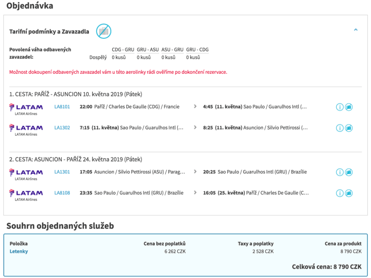Image resolution: width=371 pixels, height=278 pixels.
Task: Expand the arrow on the LA8108 flight row
Action: coord(195,193)
